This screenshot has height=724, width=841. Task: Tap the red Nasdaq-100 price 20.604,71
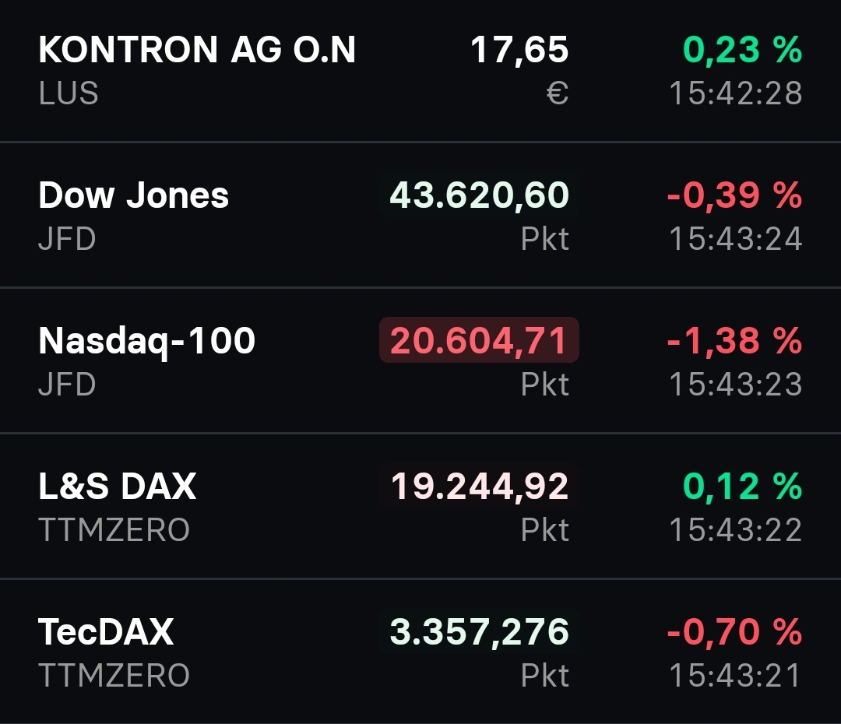point(479,341)
